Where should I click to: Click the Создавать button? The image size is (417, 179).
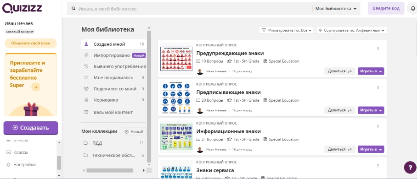click(31, 128)
